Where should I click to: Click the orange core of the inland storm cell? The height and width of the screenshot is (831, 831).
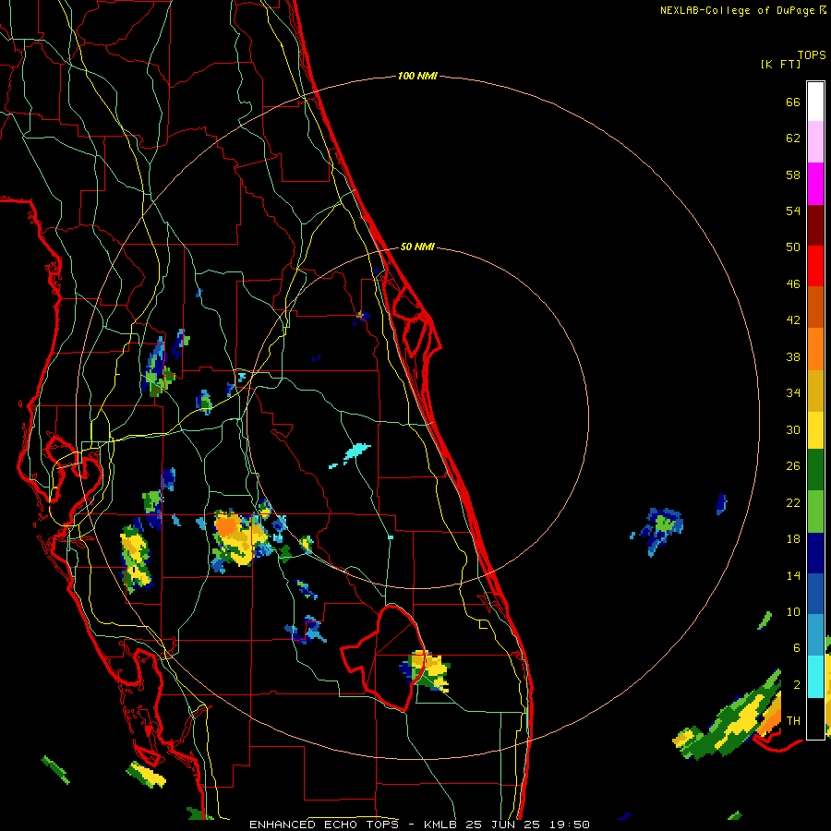pos(226,527)
